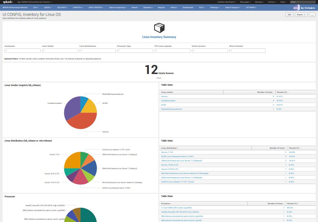
Task: Click the Linux inventory box icon
Action: (x=159, y=28)
